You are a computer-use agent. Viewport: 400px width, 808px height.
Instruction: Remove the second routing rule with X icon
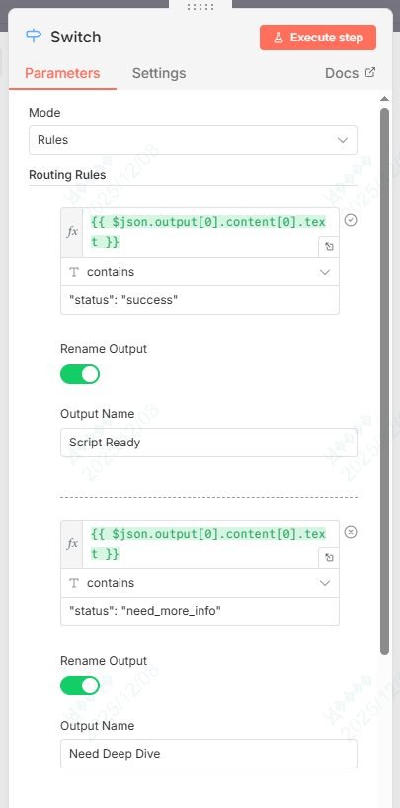click(351, 532)
